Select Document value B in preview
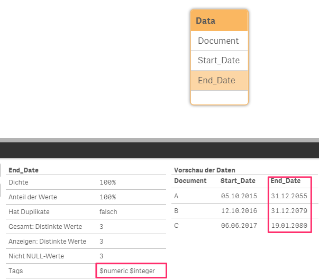 point(176,211)
